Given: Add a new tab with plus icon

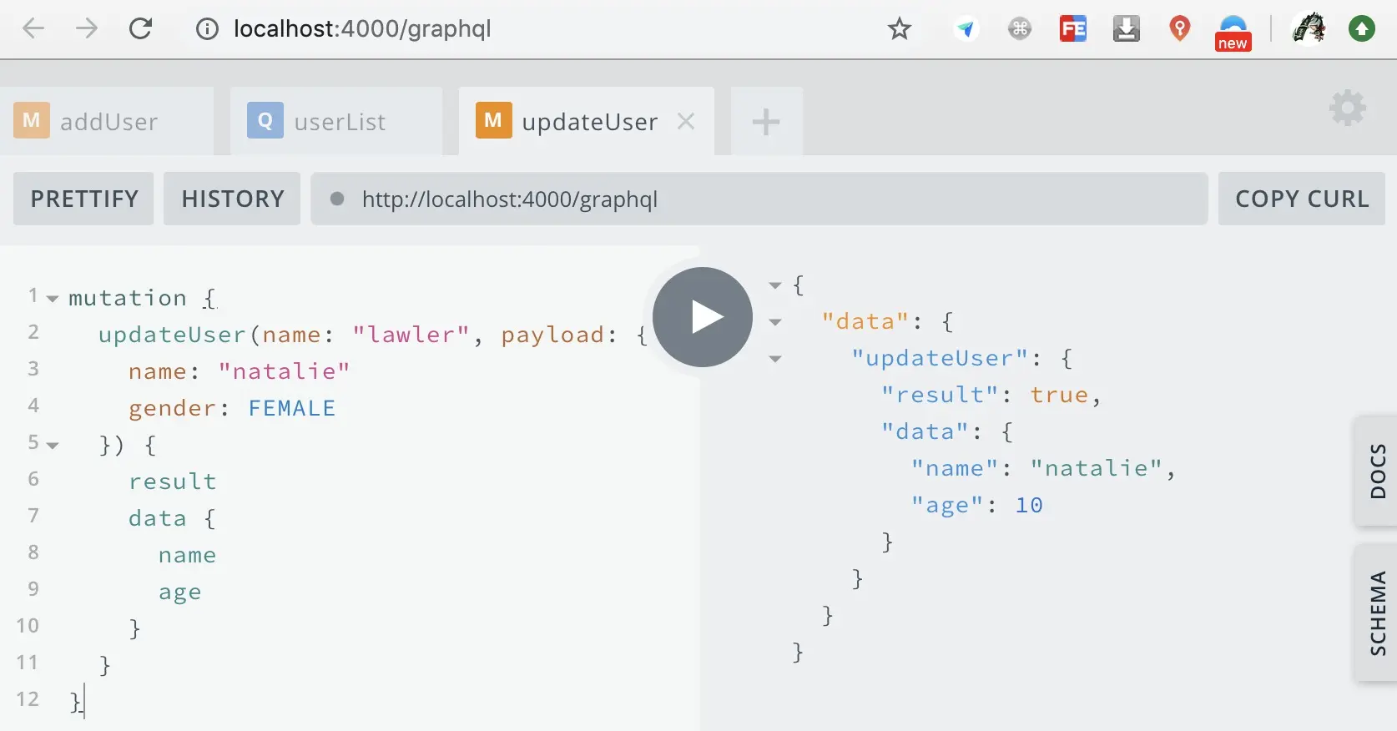Looking at the screenshot, I should coord(766,122).
